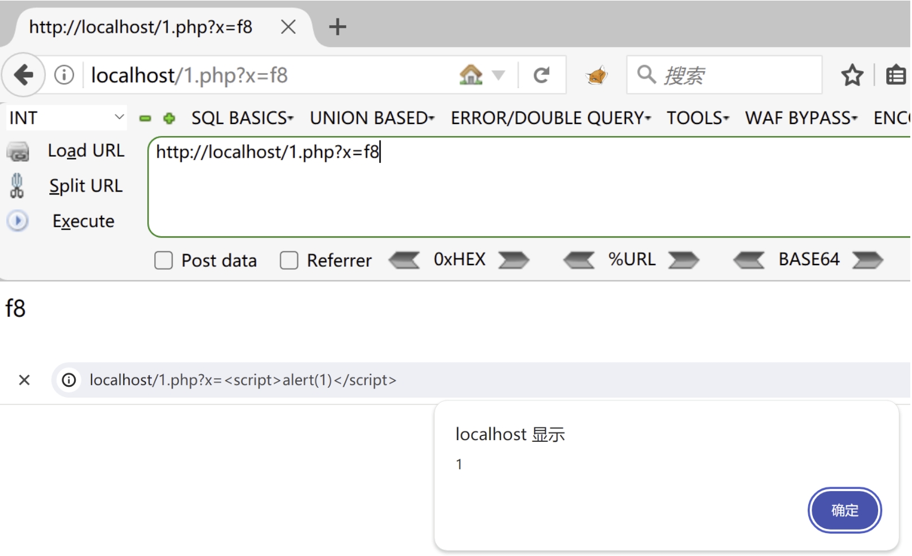
Task: Click the BASE64 label
Action: click(x=809, y=259)
